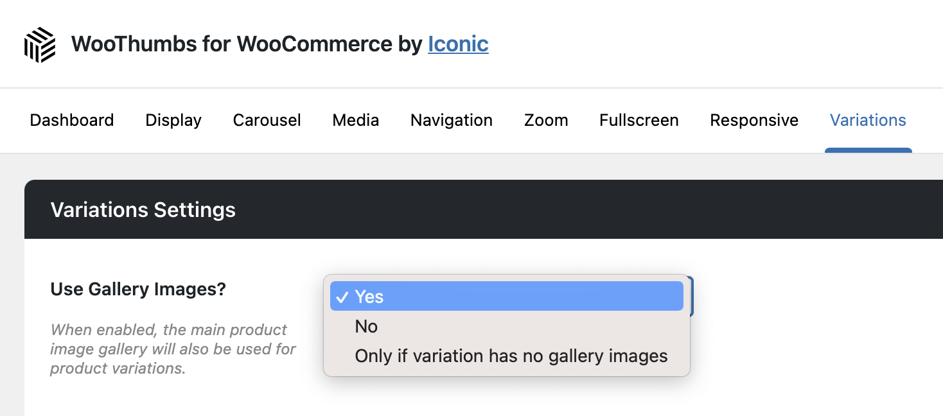The width and height of the screenshot is (943, 416).
Task: Open the Display settings tab
Action: pos(173,120)
